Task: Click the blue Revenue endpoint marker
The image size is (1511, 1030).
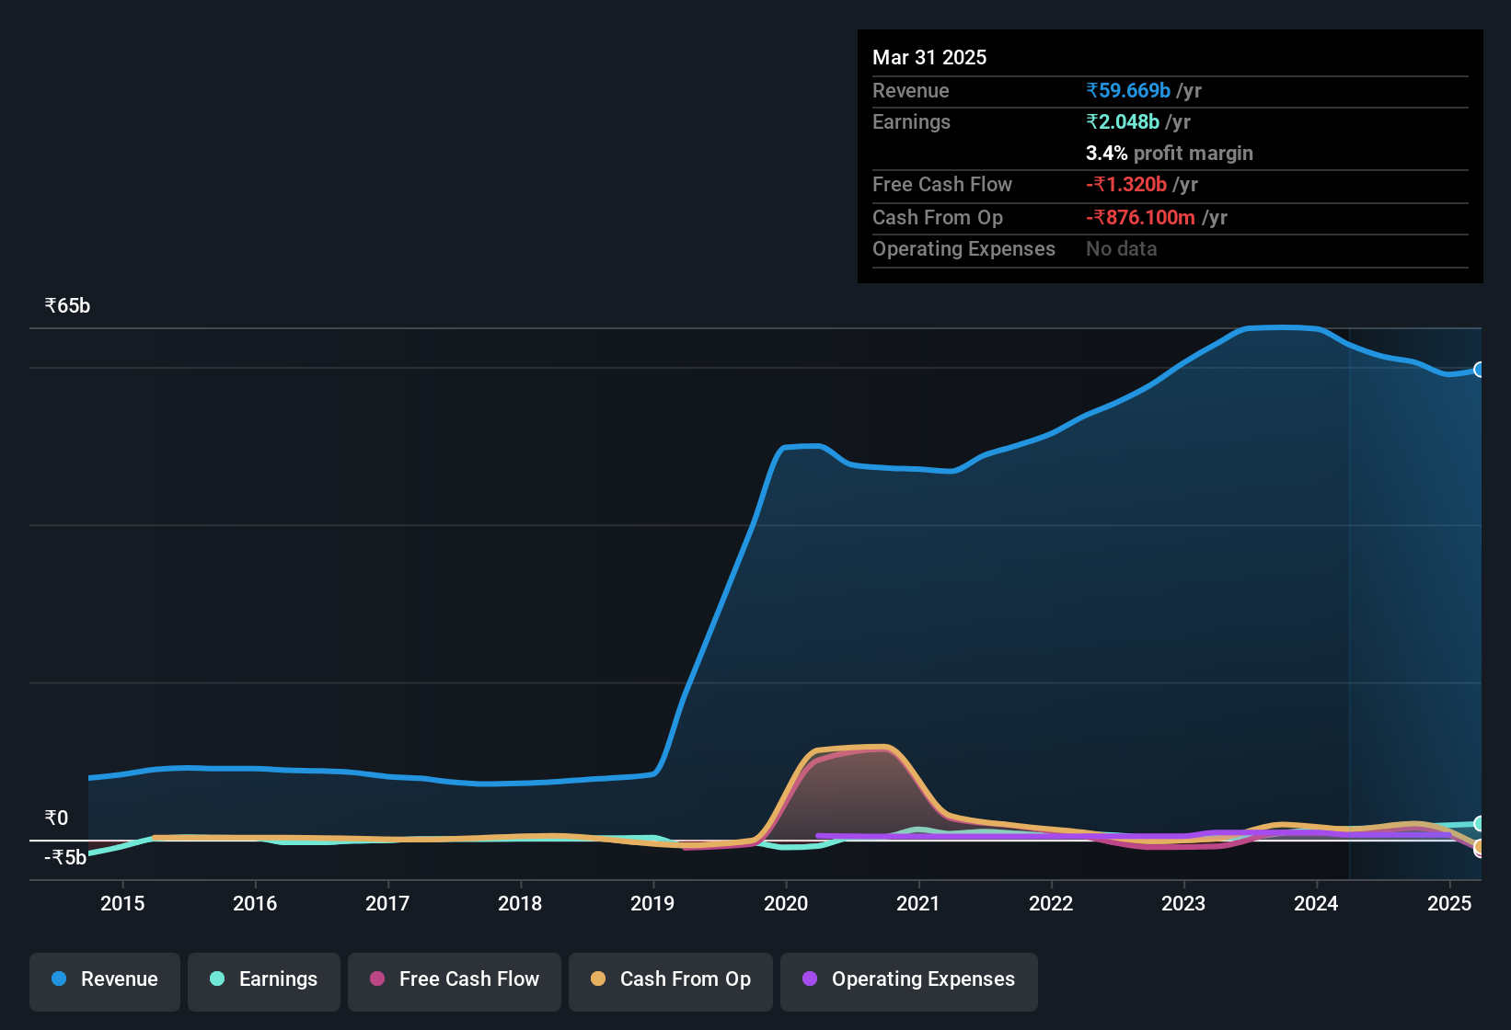Action: point(1479,370)
